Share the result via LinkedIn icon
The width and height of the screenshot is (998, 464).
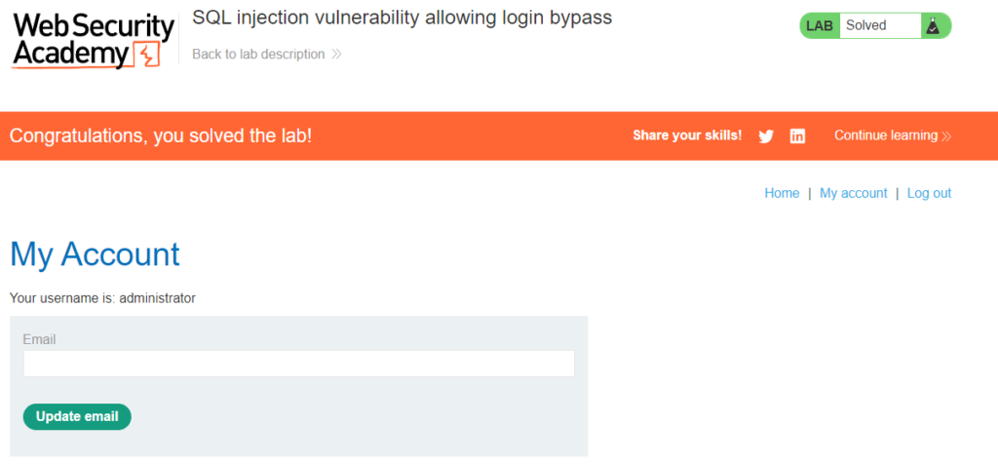797,136
